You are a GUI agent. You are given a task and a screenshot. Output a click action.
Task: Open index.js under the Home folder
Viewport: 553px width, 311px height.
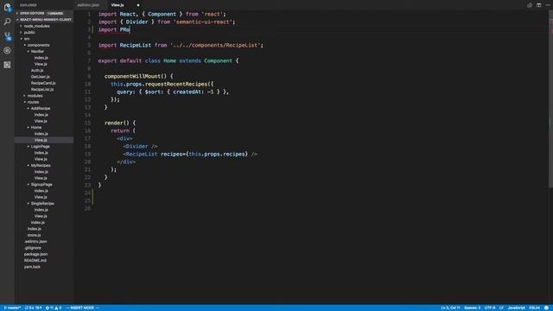coord(41,134)
